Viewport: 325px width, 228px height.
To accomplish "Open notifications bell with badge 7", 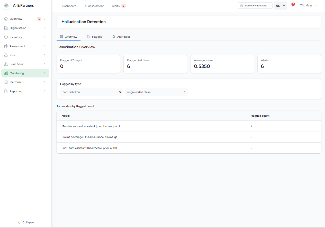I will click(292, 5).
